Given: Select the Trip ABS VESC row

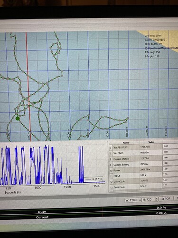Looking at the screenshot, I should [143, 147].
